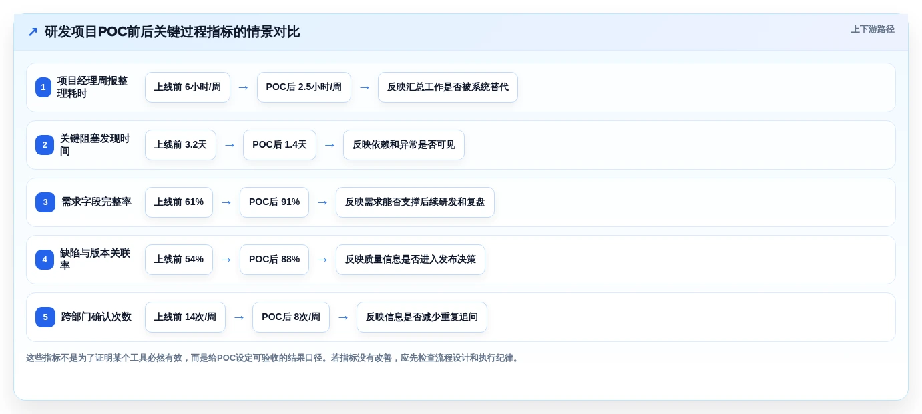Click the 上线前 3.2天 box
The height and width of the screenshot is (414, 922).
[x=180, y=145]
